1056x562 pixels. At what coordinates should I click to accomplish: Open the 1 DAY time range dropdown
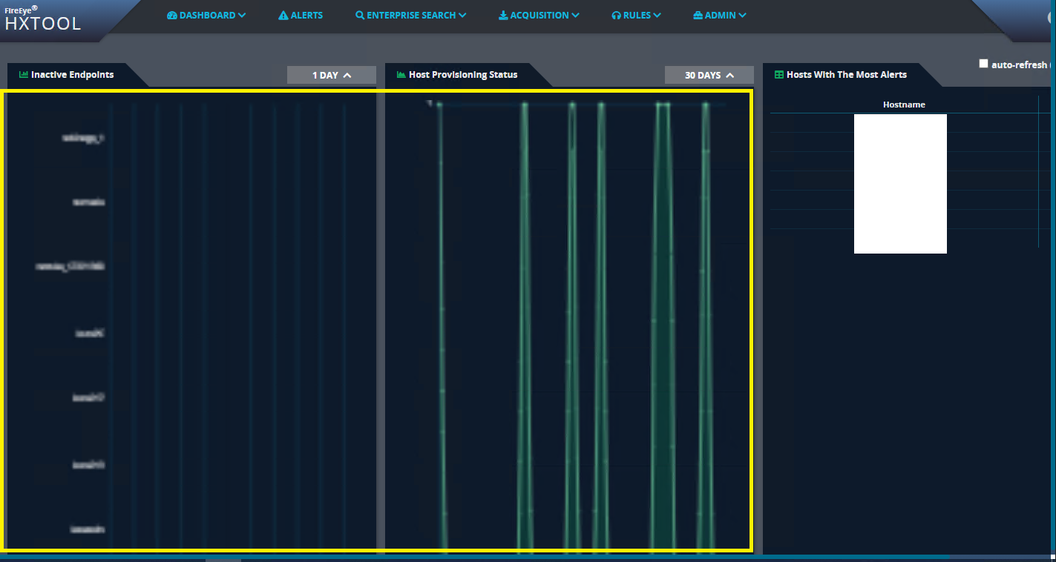[x=331, y=74]
